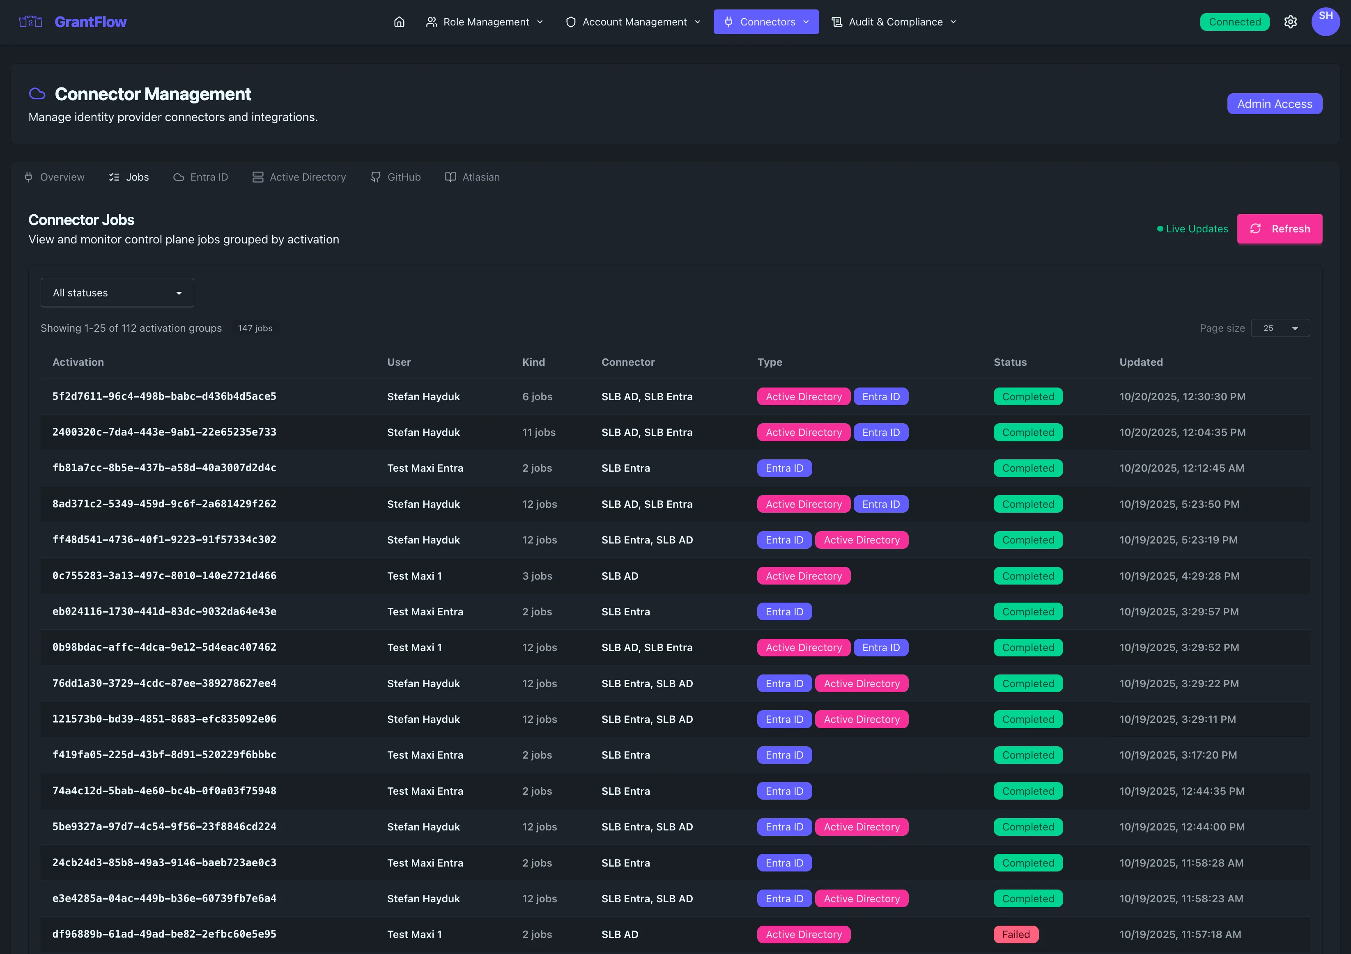Open the page size selector showing 25

1280,328
